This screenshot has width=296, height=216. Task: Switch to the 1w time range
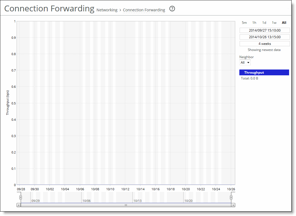click(274, 23)
